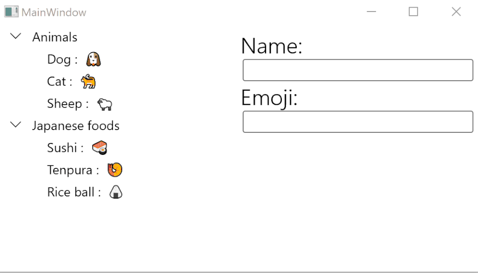Collapse the Japanese foods chevron
478x273 pixels.
pos(16,125)
